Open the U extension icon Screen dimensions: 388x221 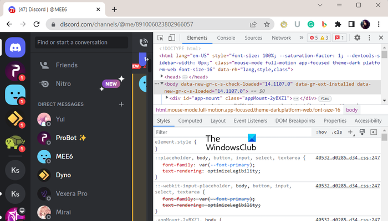pos(297,24)
